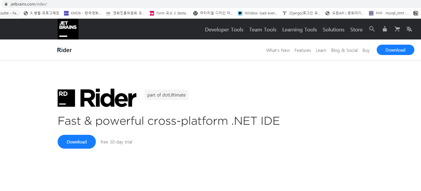Click the address bar URL jetbrains.com/rider/
The height and width of the screenshot is (191, 421).
pos(29,4)
